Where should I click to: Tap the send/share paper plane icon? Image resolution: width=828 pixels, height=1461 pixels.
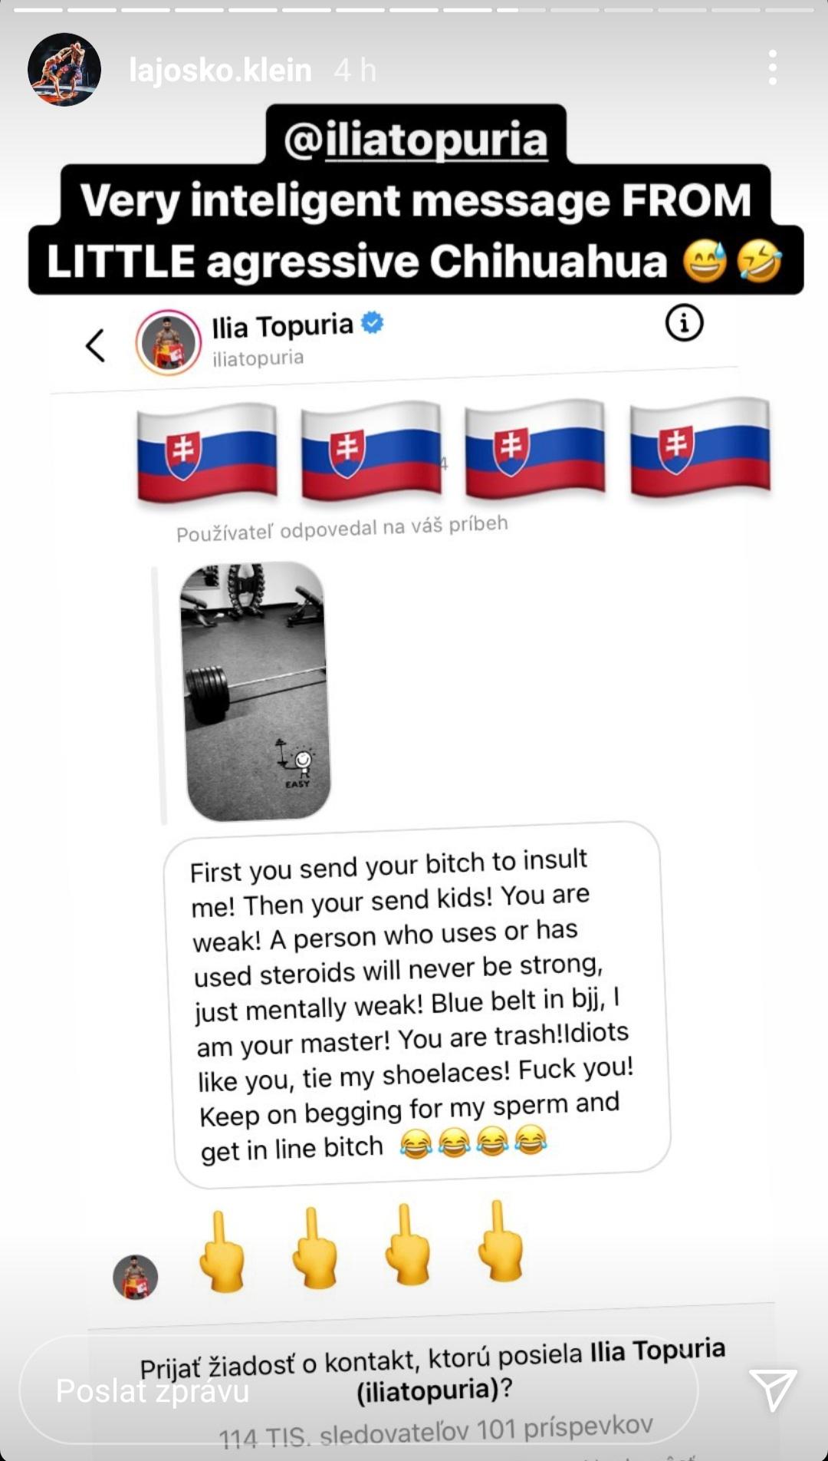pyautogui.click(x=773, y=1389)
